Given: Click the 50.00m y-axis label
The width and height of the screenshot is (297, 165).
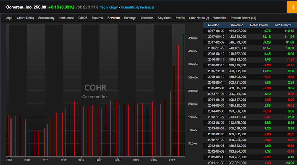Looking at the screenshot, I should click(x=192, y=143).
